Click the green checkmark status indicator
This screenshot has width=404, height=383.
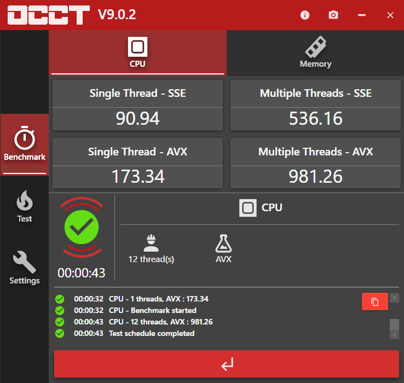pyautogui.click(x=82, y=227)
